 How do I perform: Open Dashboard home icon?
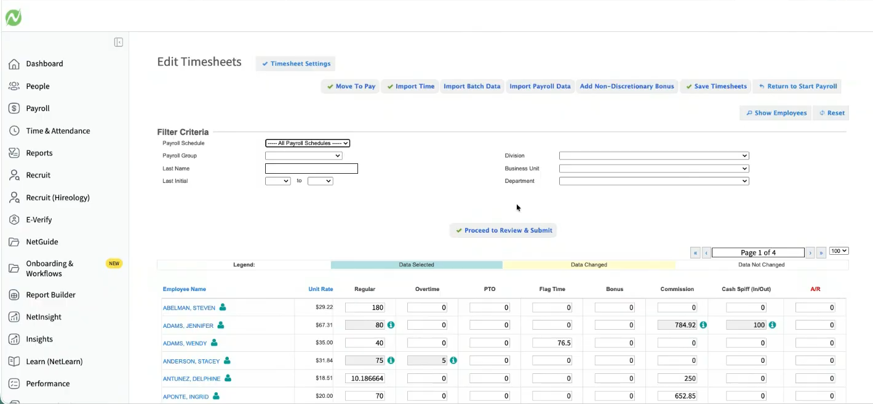tap(14, 64)
